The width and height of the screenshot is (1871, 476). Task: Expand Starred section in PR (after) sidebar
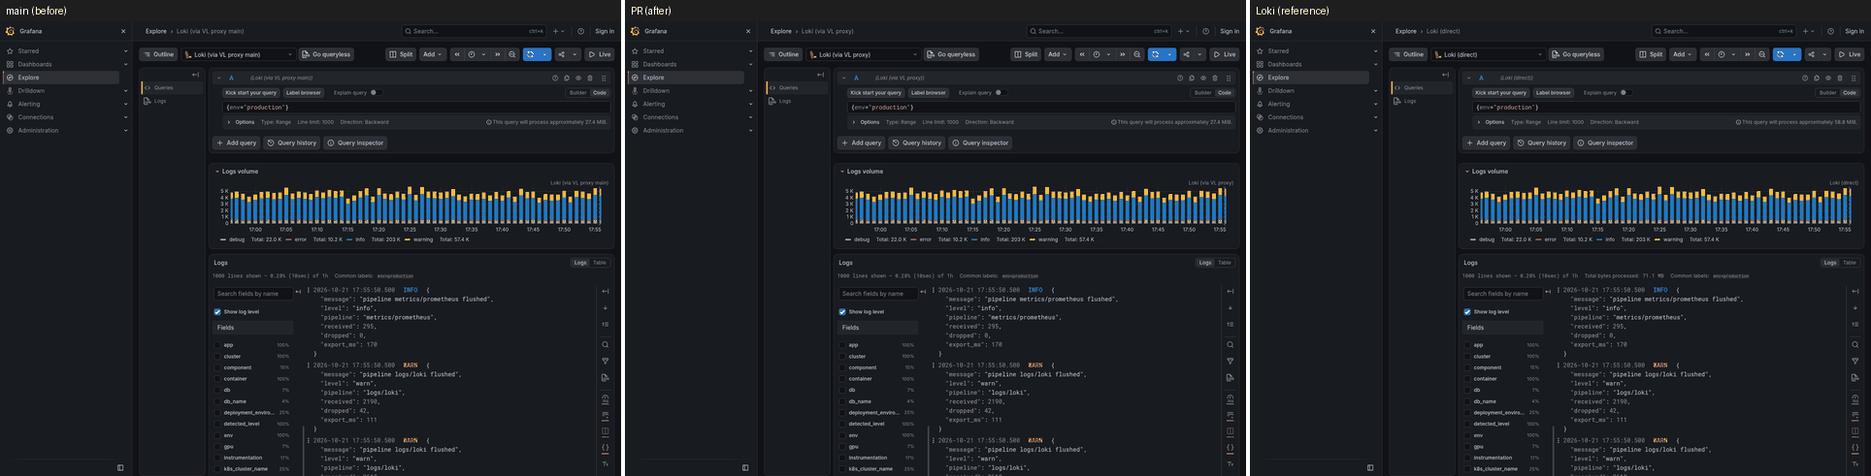click(750, 51)
